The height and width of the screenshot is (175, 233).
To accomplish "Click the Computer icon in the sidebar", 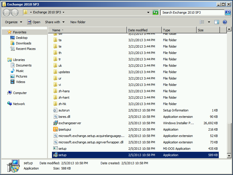I will click(x=20, y=93).
